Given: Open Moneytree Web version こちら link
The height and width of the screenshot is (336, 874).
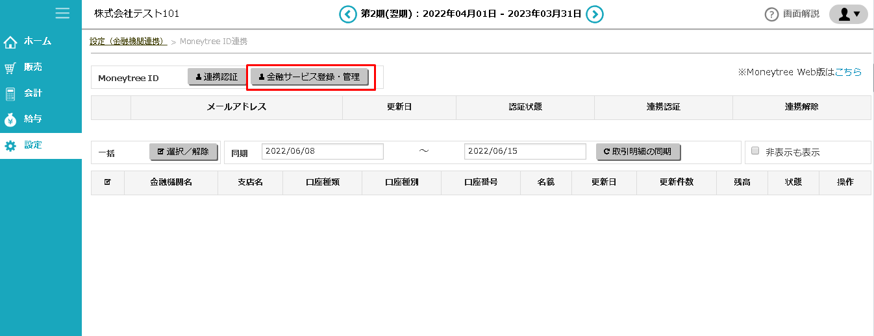Looking at the screenshot, I should click(848, 72).
